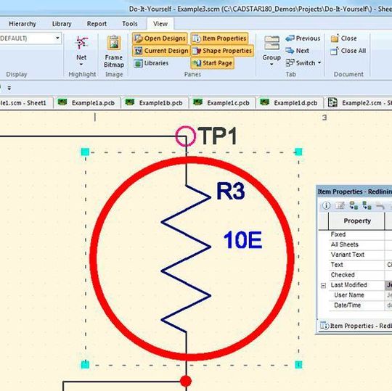This screenshot has width=392, height=391.
Task: Click the Frame Bitmap image icon
Action: (114, 43)
